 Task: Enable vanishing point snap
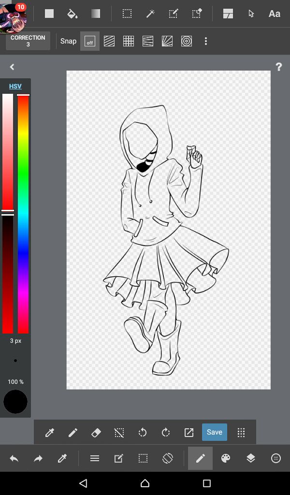click(148, 41)
